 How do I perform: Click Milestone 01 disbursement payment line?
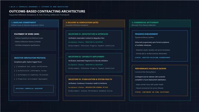pos(91,46)
